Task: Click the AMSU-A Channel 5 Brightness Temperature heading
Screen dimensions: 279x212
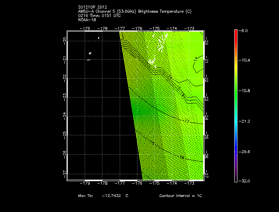Action: tap(134, 11)
